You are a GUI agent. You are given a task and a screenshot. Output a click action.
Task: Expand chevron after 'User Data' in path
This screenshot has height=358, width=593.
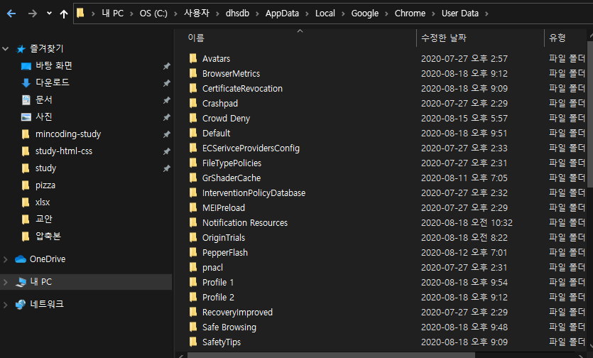coord(486,13)
